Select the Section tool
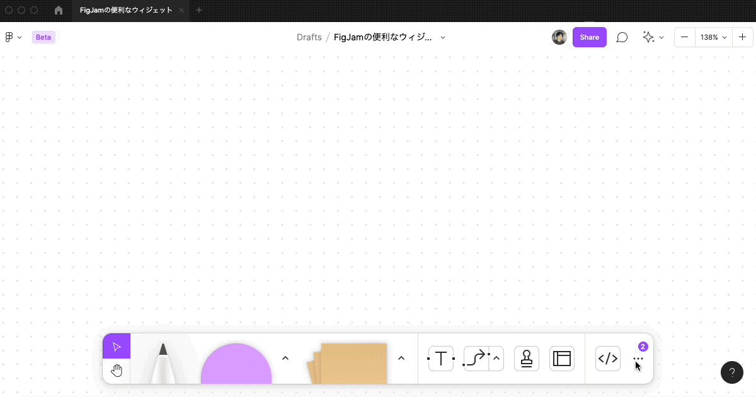756x397 pixels. coord(561,358)
